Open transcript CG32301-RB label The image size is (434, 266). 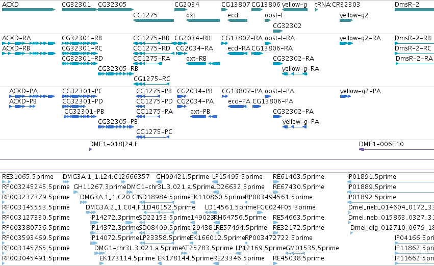(x=82, y=38)
